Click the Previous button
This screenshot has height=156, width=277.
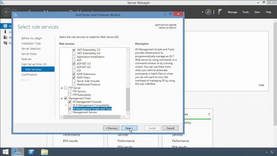(x=111, y=128)
